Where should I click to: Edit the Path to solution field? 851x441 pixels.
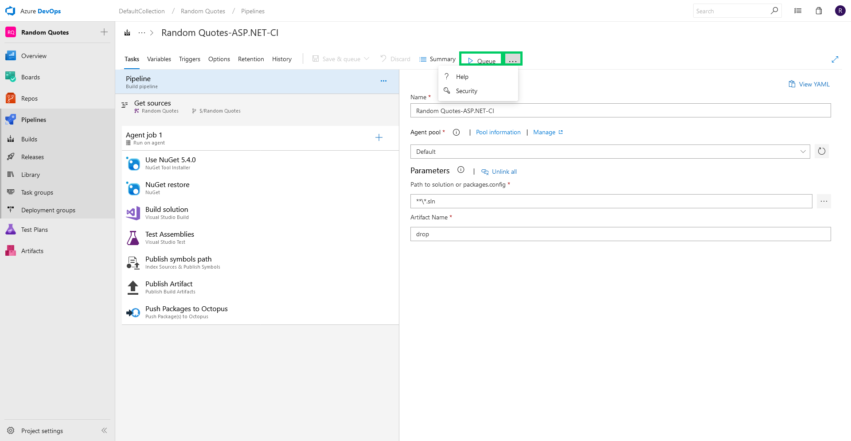[611, 201]
